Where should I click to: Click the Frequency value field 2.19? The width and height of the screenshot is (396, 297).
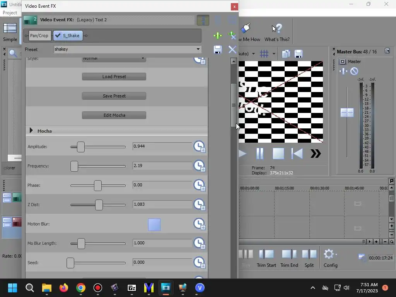(162, 166)
